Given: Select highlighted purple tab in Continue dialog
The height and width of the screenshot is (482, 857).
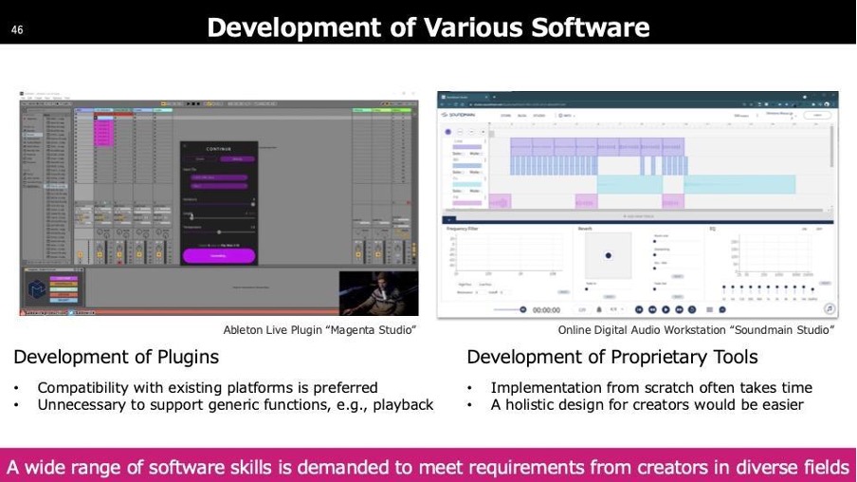Looking at the screenshot, I should [237, 159].
